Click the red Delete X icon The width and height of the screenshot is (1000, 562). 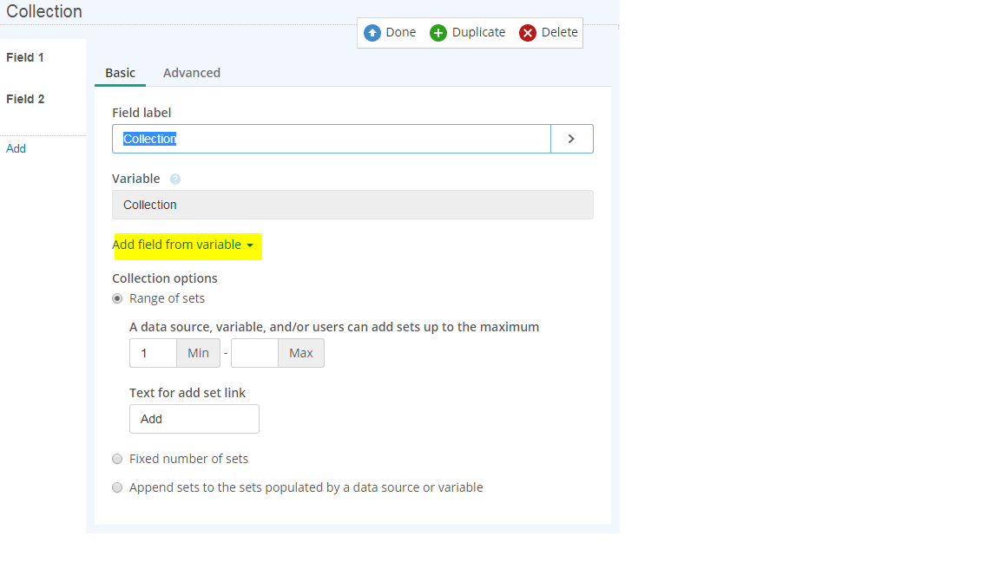[528, 33]
